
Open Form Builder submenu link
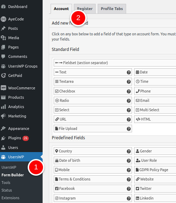pos(13,175)
